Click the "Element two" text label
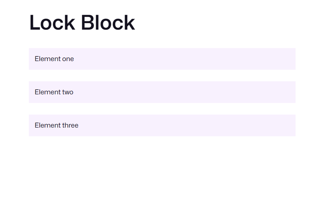The width and height of the screenshot is (328, 219). tap(54, 92)
